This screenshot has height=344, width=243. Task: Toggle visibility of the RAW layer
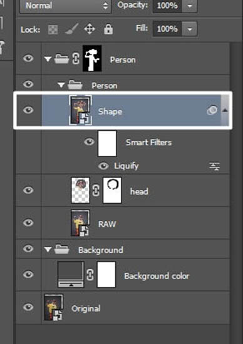point(28,223)
